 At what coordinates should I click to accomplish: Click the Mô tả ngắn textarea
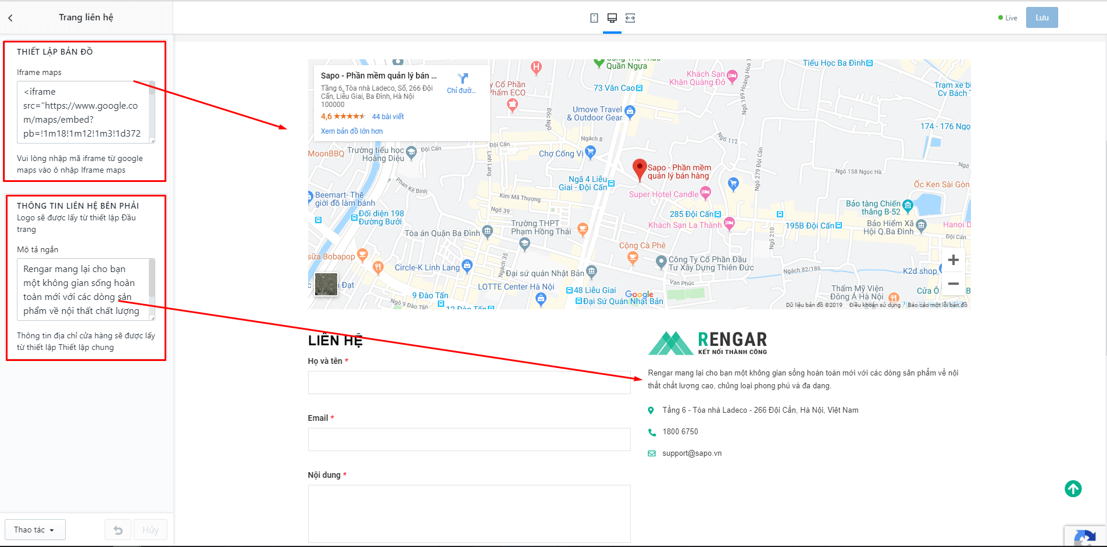click(x=86, y=289)
